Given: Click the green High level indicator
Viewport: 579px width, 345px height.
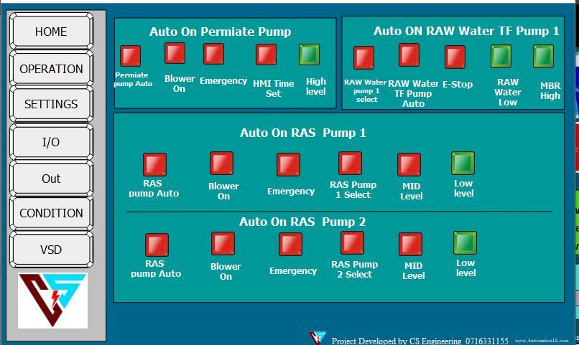Looking at the screenshot, I should pos(309,55).
